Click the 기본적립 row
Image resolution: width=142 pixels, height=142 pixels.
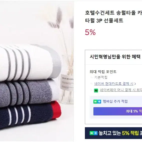(101, 77)
